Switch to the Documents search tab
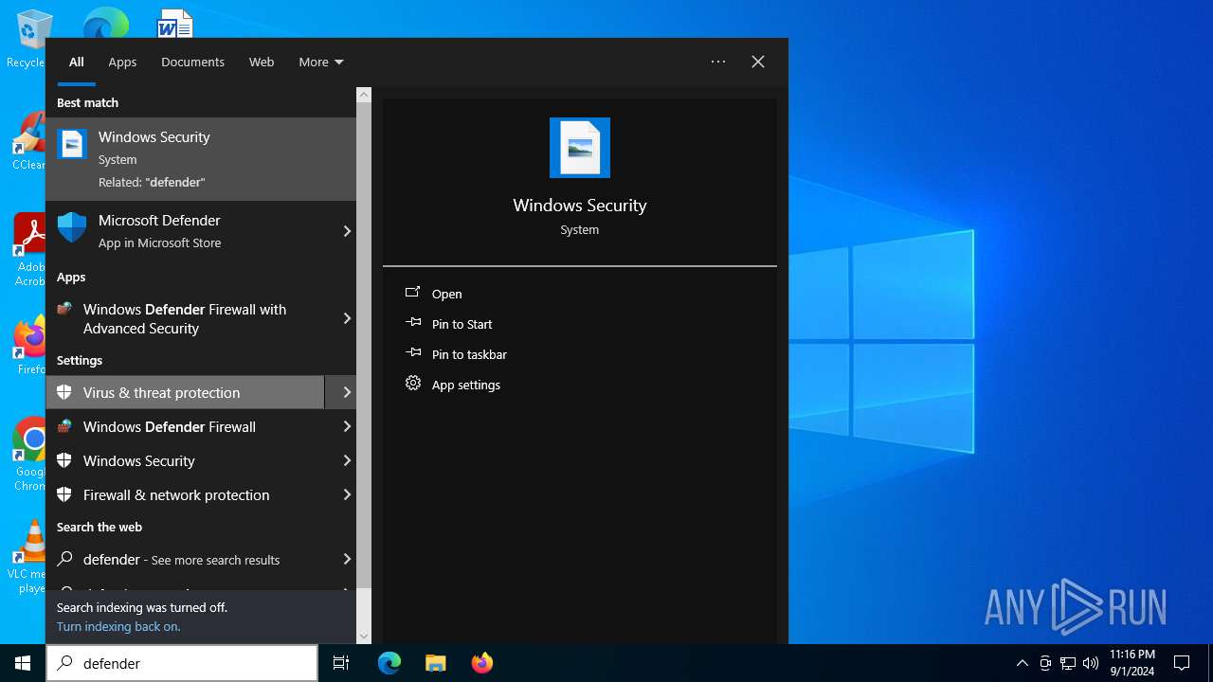 pos(192,62)
